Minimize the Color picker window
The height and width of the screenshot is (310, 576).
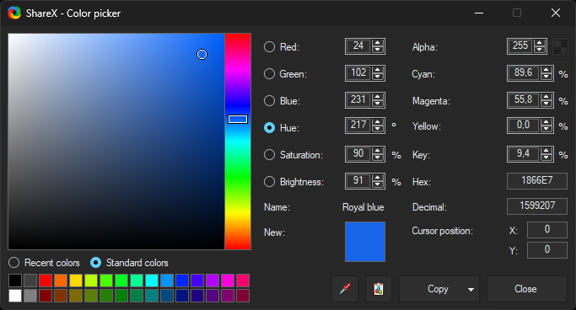479,13
